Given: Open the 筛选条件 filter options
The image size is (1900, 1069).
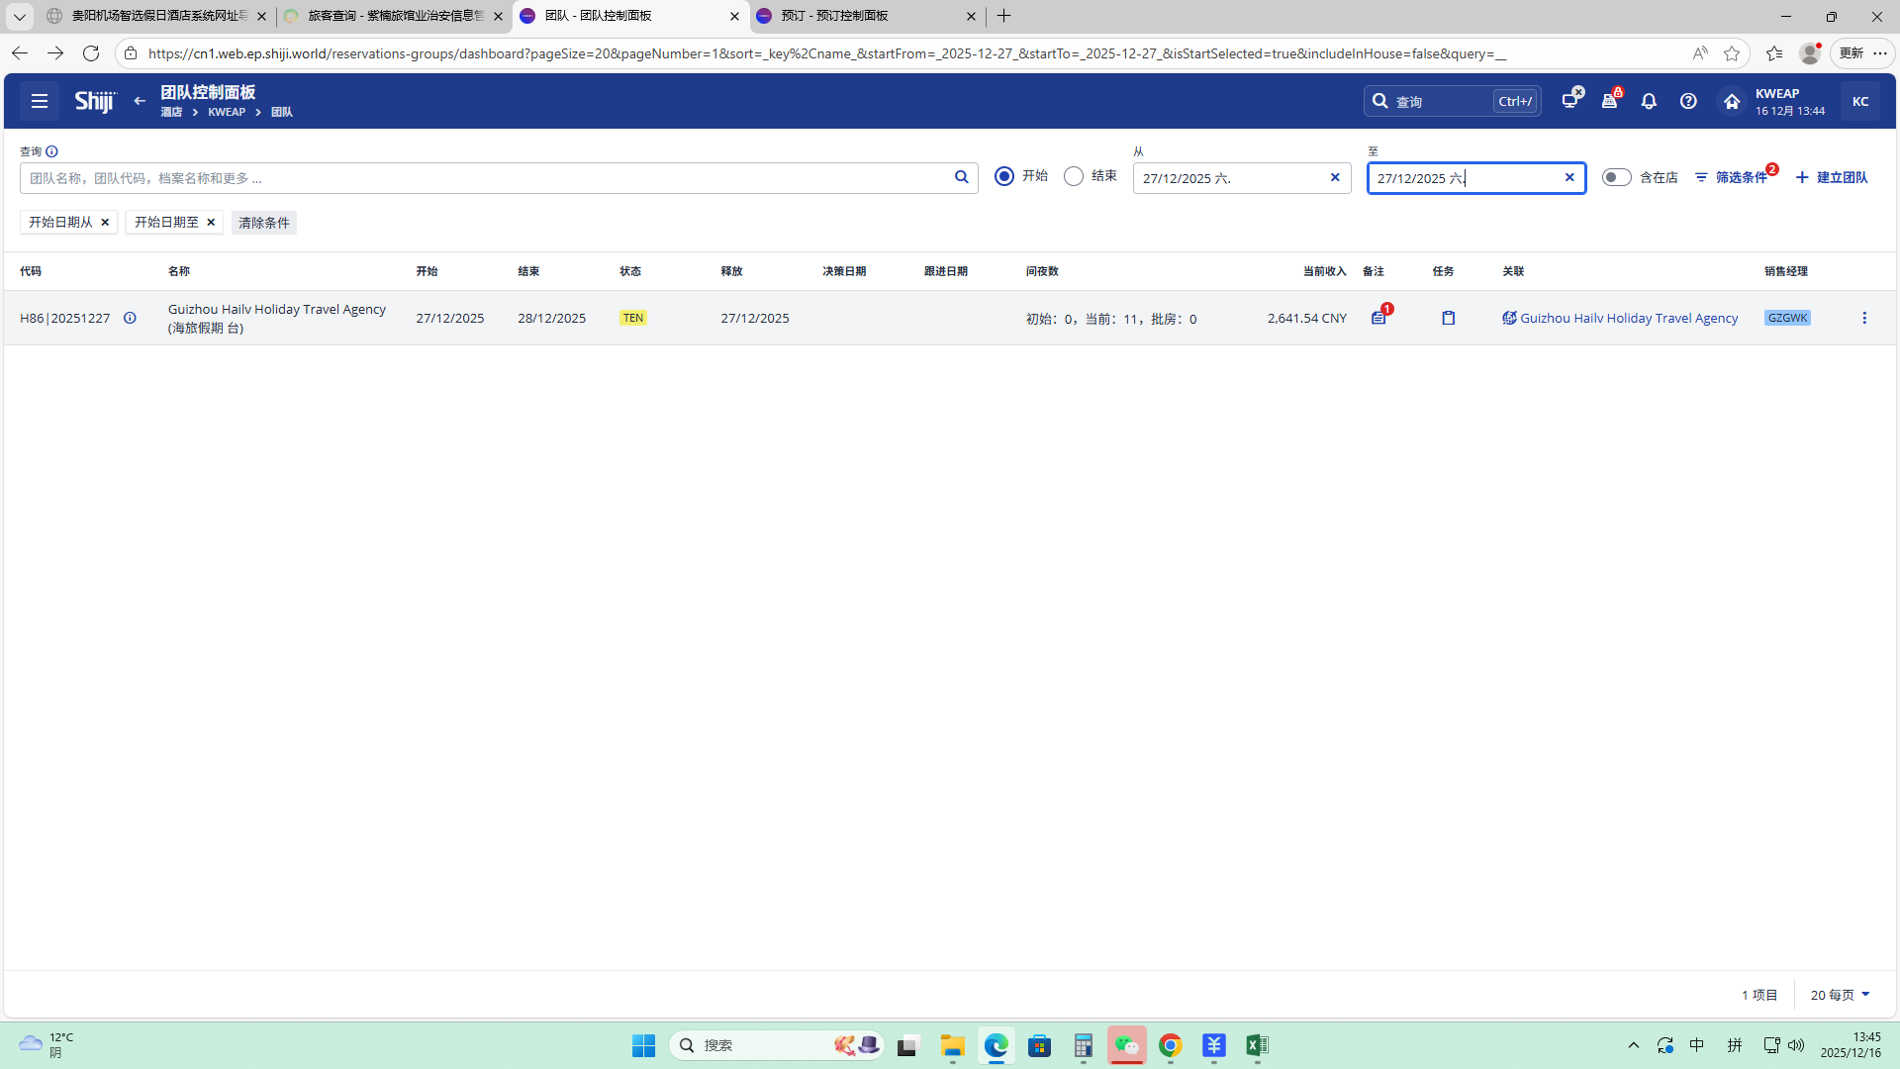Looking at the screenshot, I should [1732, 177].
